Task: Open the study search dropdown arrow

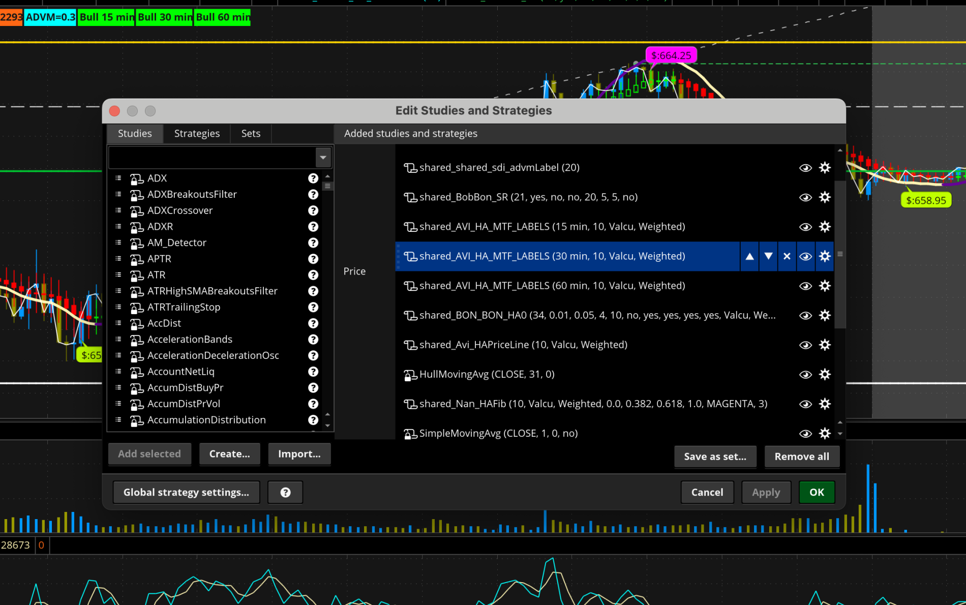Action: [323, 158]
